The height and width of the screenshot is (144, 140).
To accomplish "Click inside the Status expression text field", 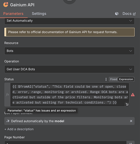I will [70, 94].
